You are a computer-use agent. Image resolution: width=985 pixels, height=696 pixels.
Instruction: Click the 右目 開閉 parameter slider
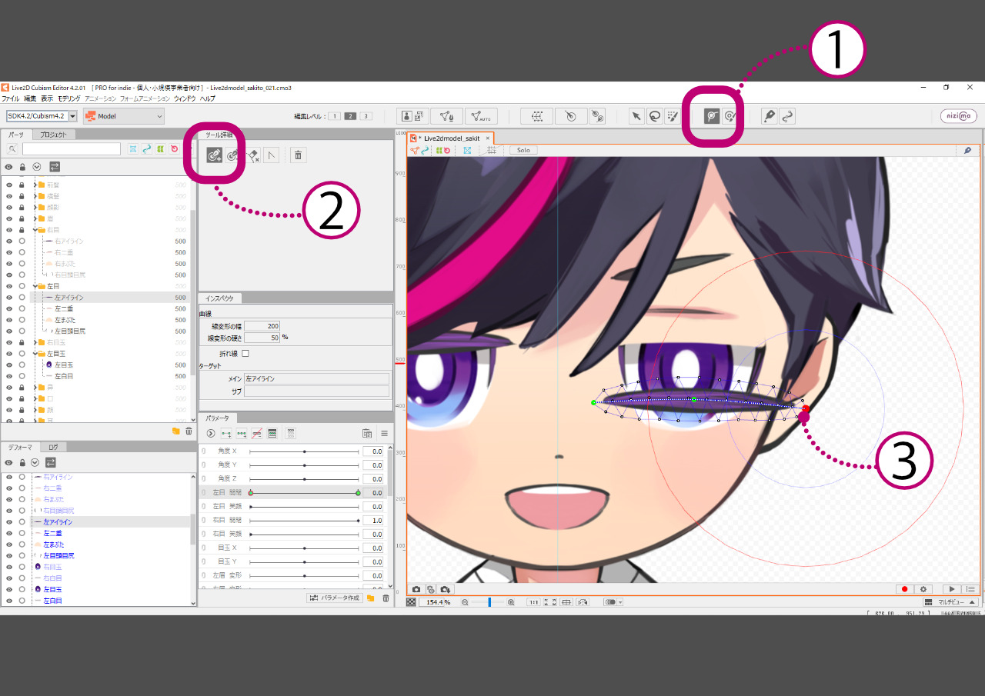(x=305, y=521)
